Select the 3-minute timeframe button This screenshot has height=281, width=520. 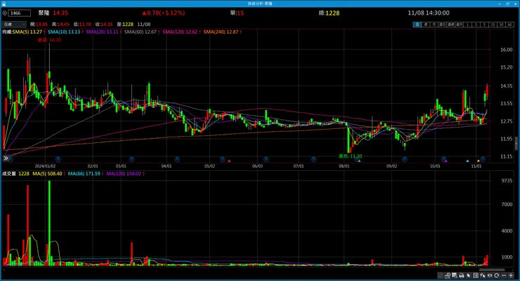[x=476, y=25]
